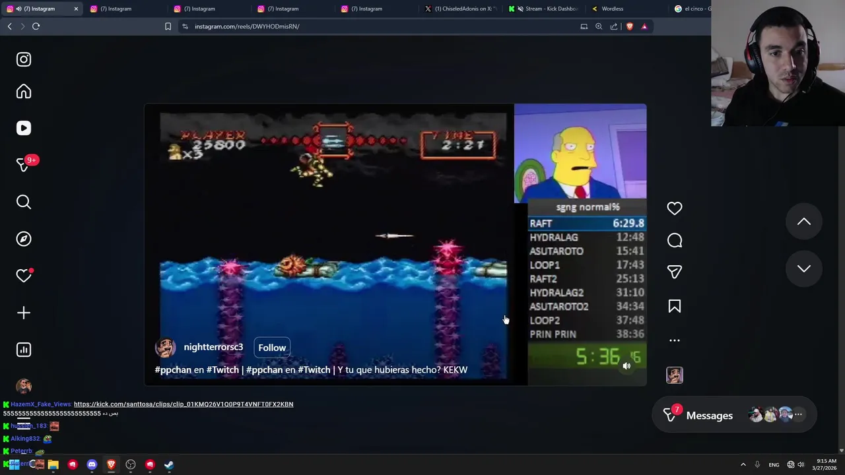845x475 pixels.
Task: Open direct messages icon with 9+ badge
Action: tap(24, 165)
